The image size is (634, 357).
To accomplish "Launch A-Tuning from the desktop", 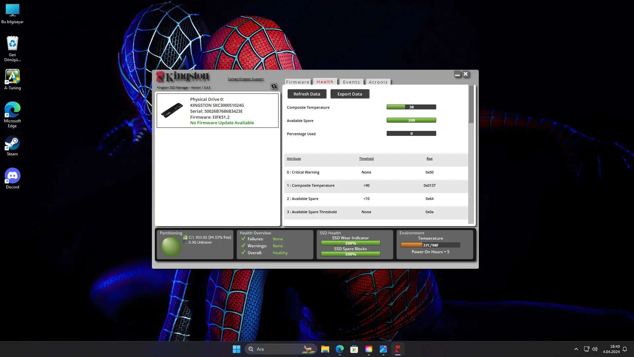I will click(x=13, y=79).
